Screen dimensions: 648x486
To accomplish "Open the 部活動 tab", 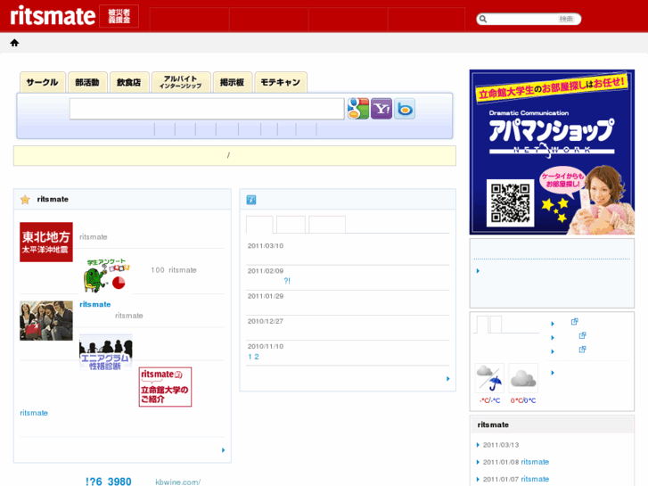I will coord(87,82).
